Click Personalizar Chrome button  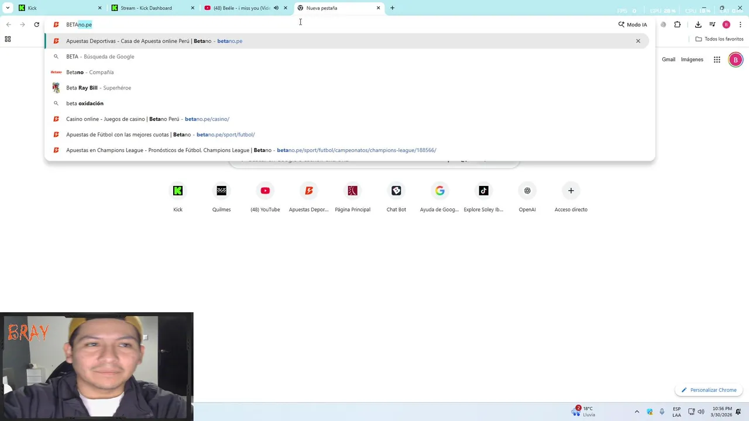[709, 390]
